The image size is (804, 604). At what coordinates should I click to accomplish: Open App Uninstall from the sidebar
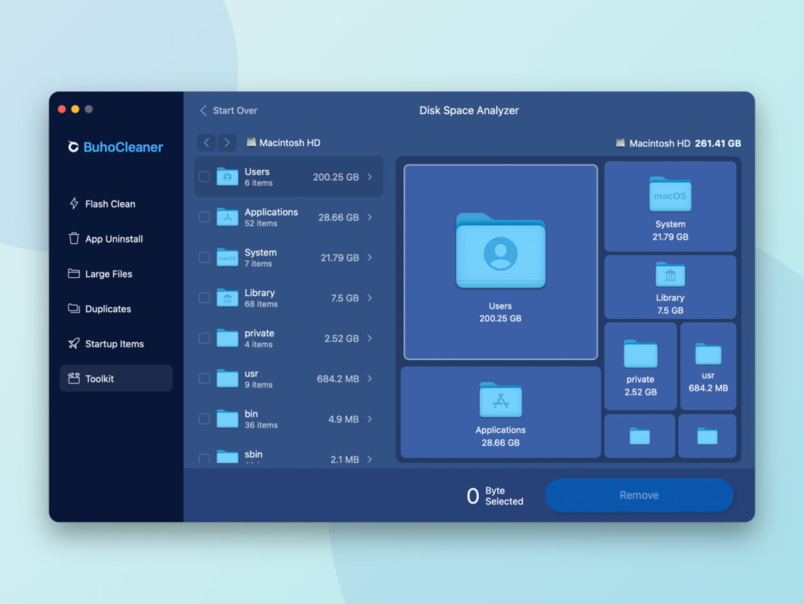(x=114, y=239)
